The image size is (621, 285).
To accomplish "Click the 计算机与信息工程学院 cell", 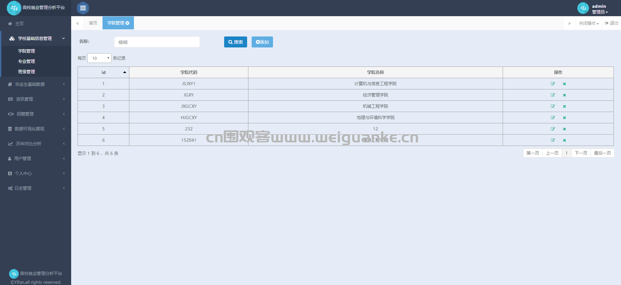I will pyautogui.click(x=375, y=84).
